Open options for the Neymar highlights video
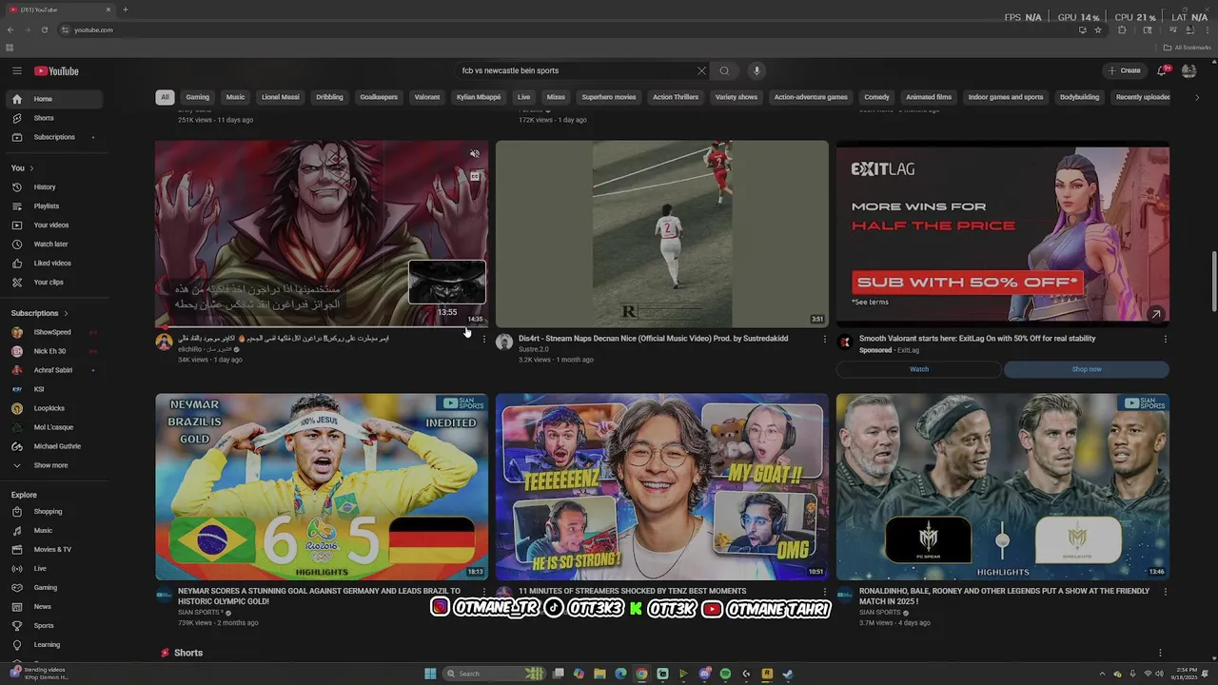Image resolution: width=1218 pixels, height=685 pixels. pyautogui.click(x=484, y=592)
